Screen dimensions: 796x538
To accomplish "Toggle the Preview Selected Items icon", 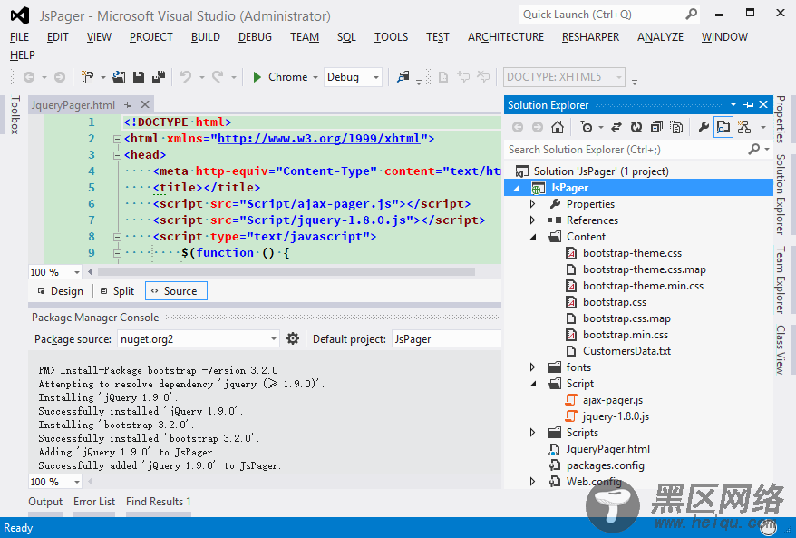I will [x=723, y=127].
